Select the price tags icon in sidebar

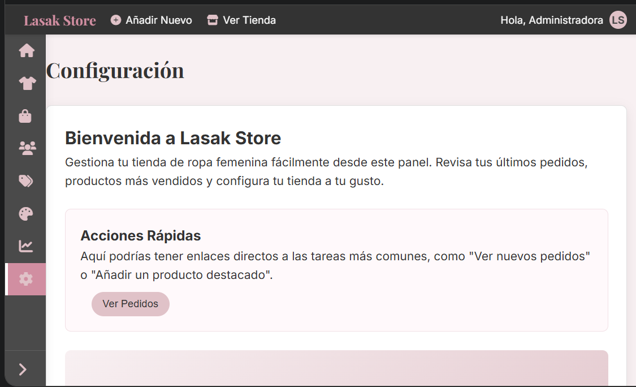[26, 181]
